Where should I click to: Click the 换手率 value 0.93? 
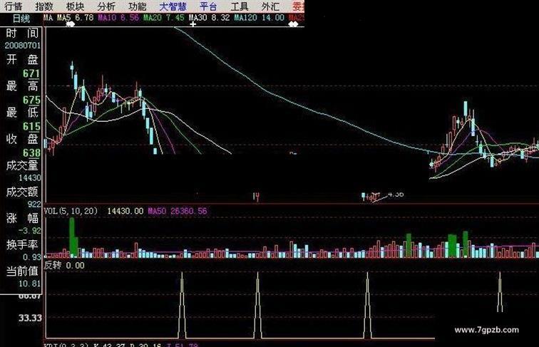tap(31, 257)
